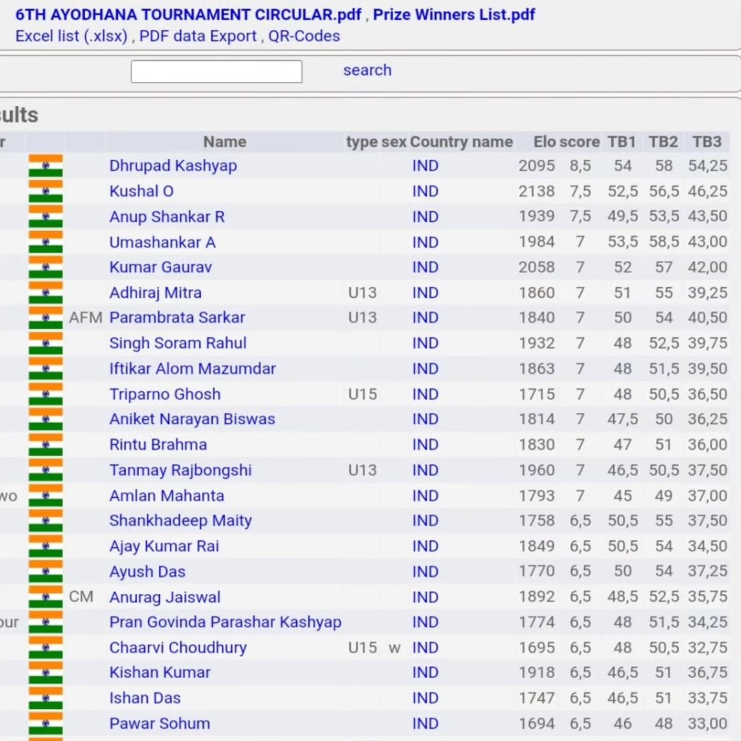
Task: Click India flag next to Tanmay Rajbongshi
Action: click(x=45, y=470)
